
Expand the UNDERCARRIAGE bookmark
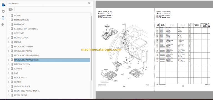pyautogui.click(x=9, y=86)
